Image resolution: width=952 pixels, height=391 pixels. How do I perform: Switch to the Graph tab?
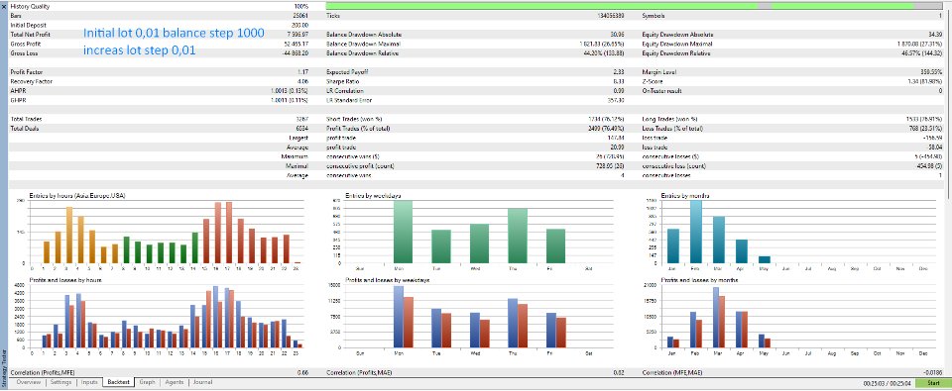[x=147, y=383]
